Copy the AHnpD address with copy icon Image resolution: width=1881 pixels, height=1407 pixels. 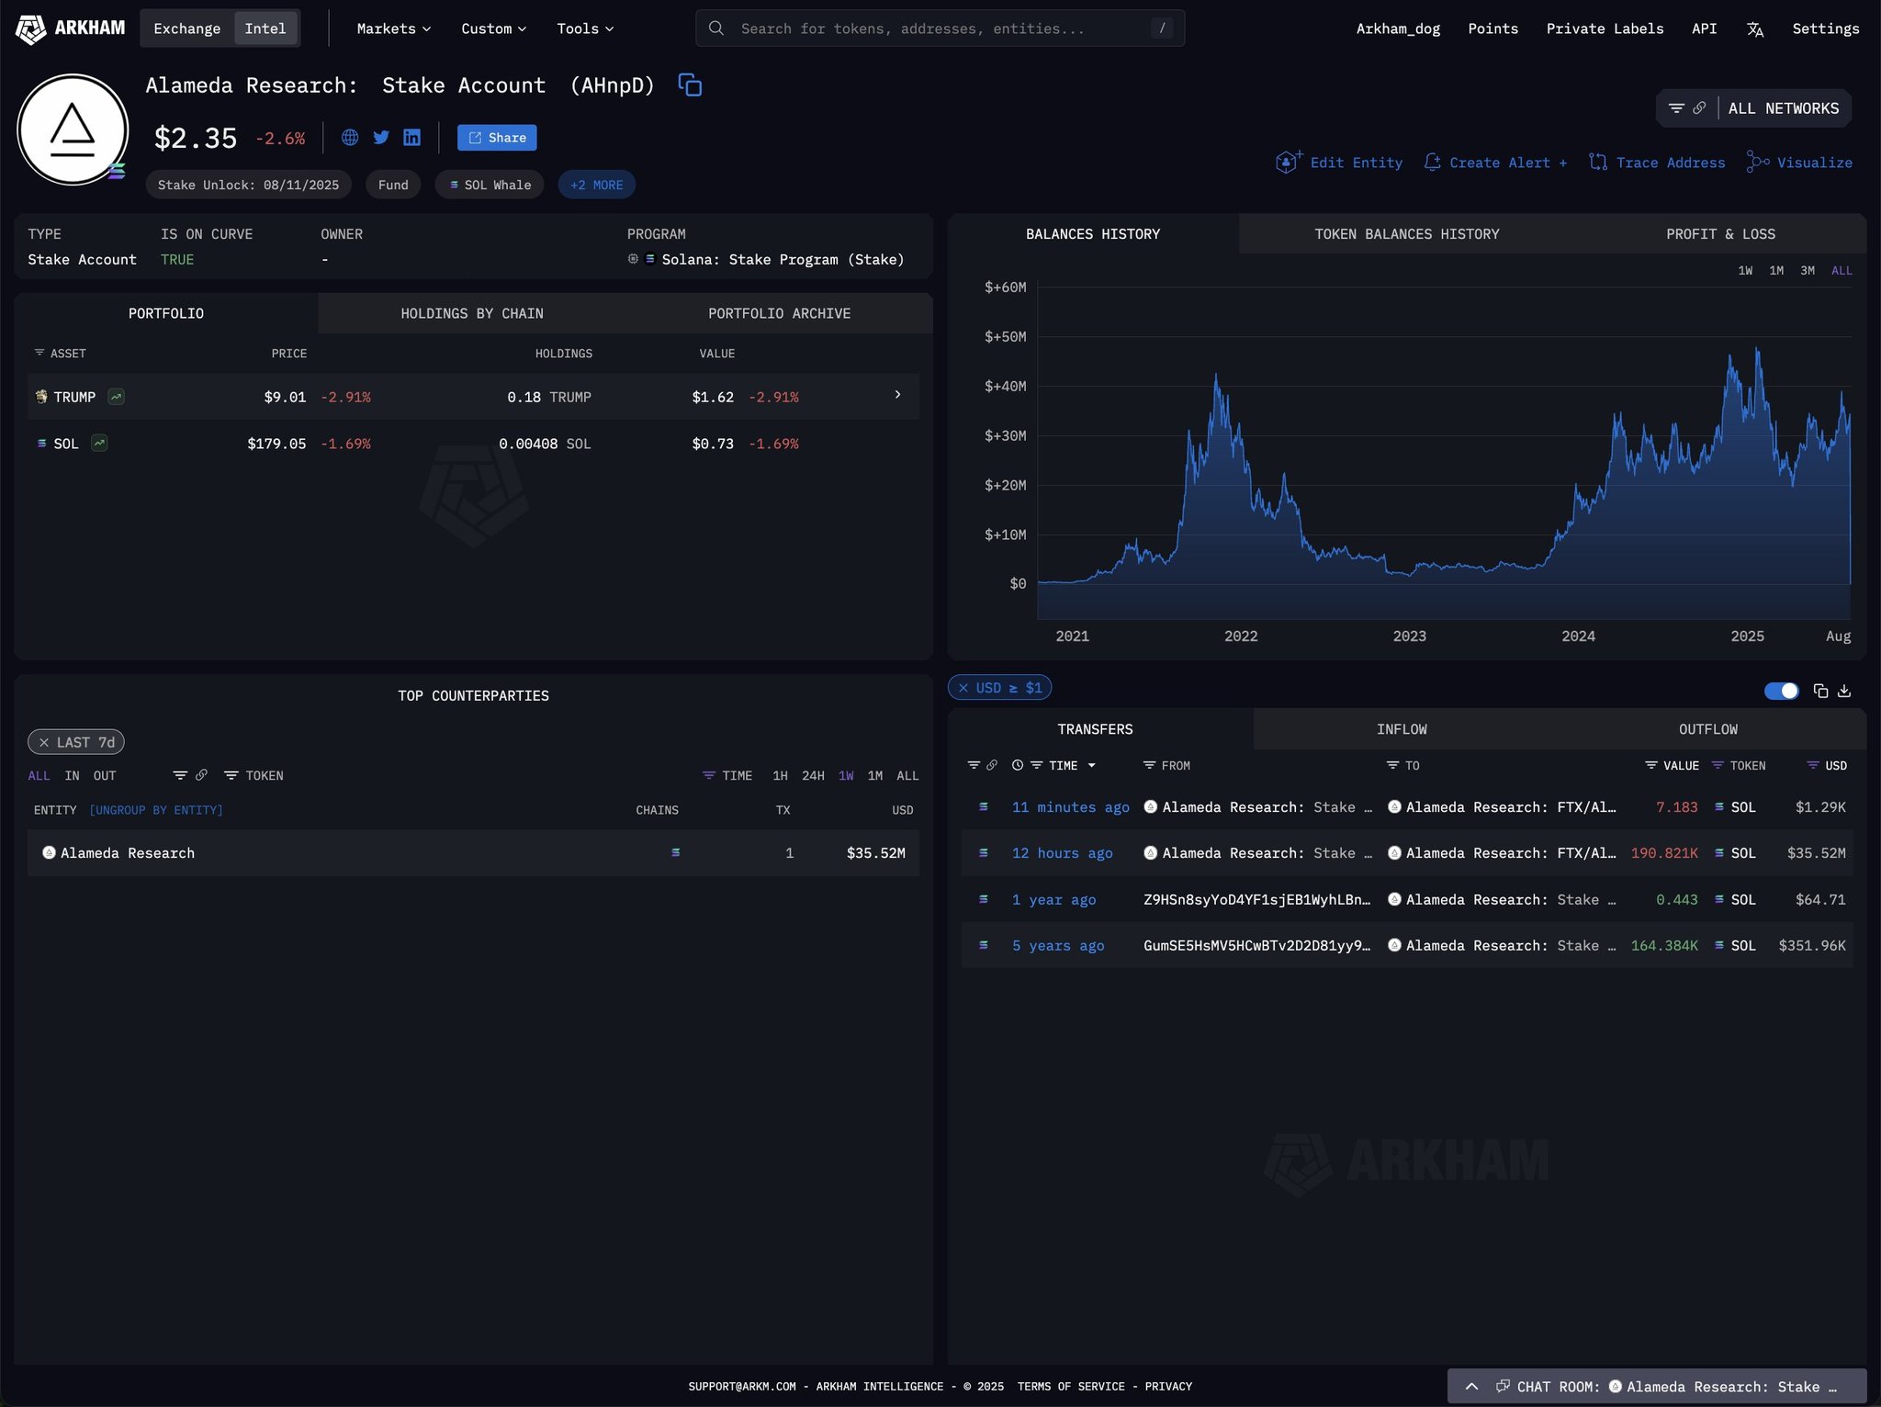pyautogui.click(x=690, y=85)
